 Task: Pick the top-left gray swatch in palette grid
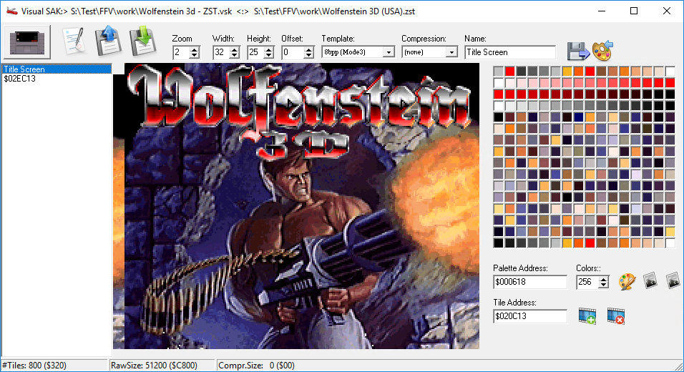tap(499, 71)
